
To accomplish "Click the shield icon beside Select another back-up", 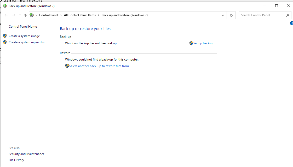I will coord(67,66).
